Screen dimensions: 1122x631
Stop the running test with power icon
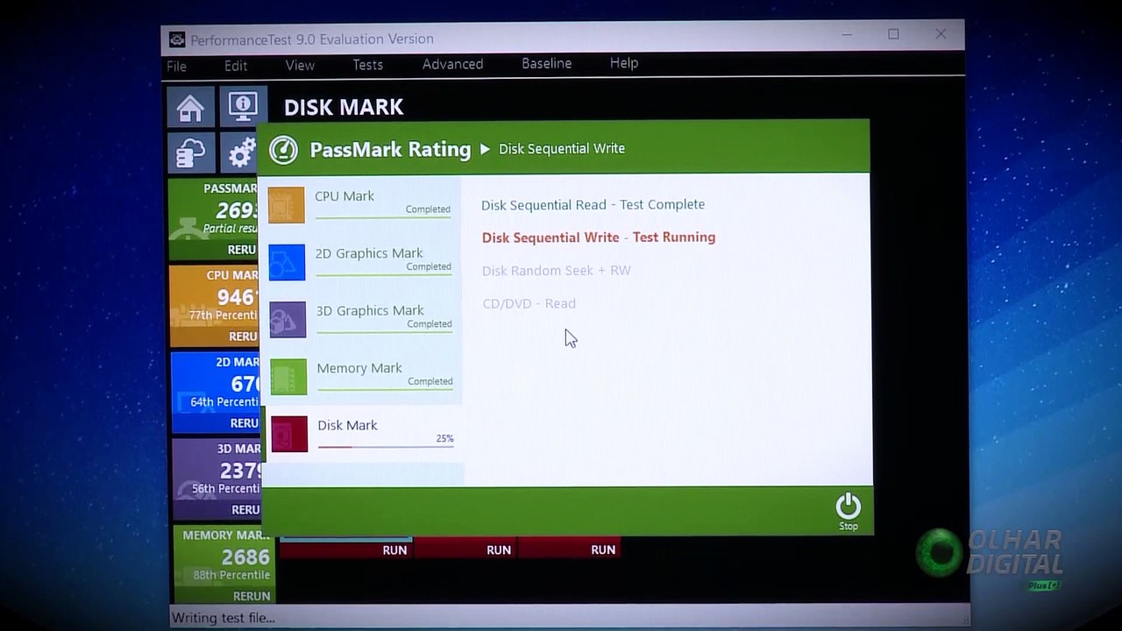coord(849,511)
